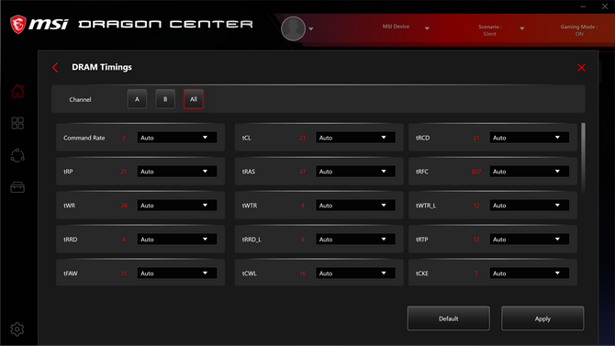The image size is (615, 346).
Task: Click the Command Rate label
Action: [x=84, y=138]
